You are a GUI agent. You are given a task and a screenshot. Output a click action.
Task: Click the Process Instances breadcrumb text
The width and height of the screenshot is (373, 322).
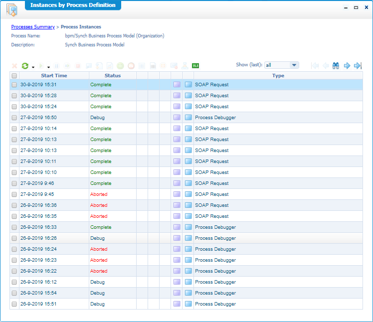tap(81, 26)
